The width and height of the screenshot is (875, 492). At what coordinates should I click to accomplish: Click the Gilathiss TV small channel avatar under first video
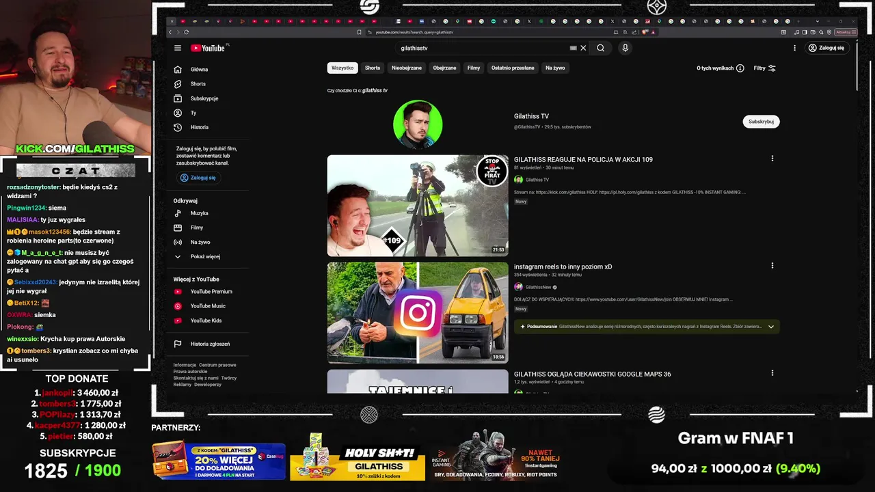point(518,180)
